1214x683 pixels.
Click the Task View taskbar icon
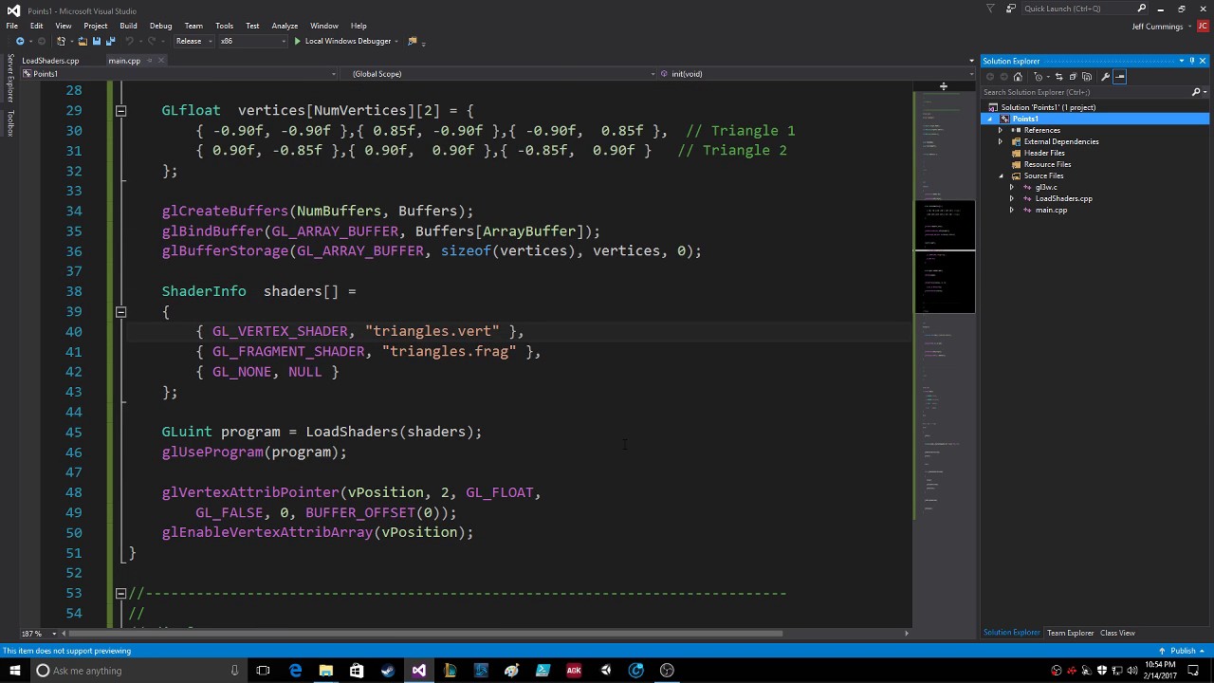point(263,671)
